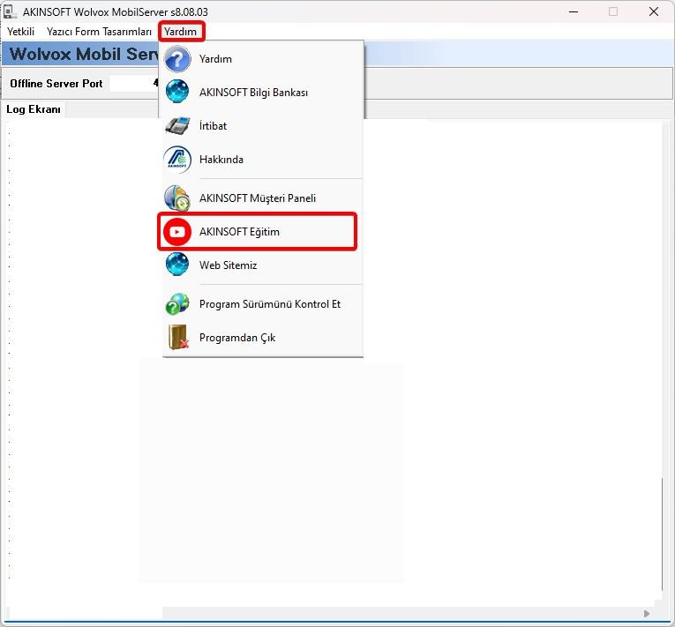Click the AKINSOFT logo icon beside Hakkında
Screen dimensions: 675x627
point(177,160)
